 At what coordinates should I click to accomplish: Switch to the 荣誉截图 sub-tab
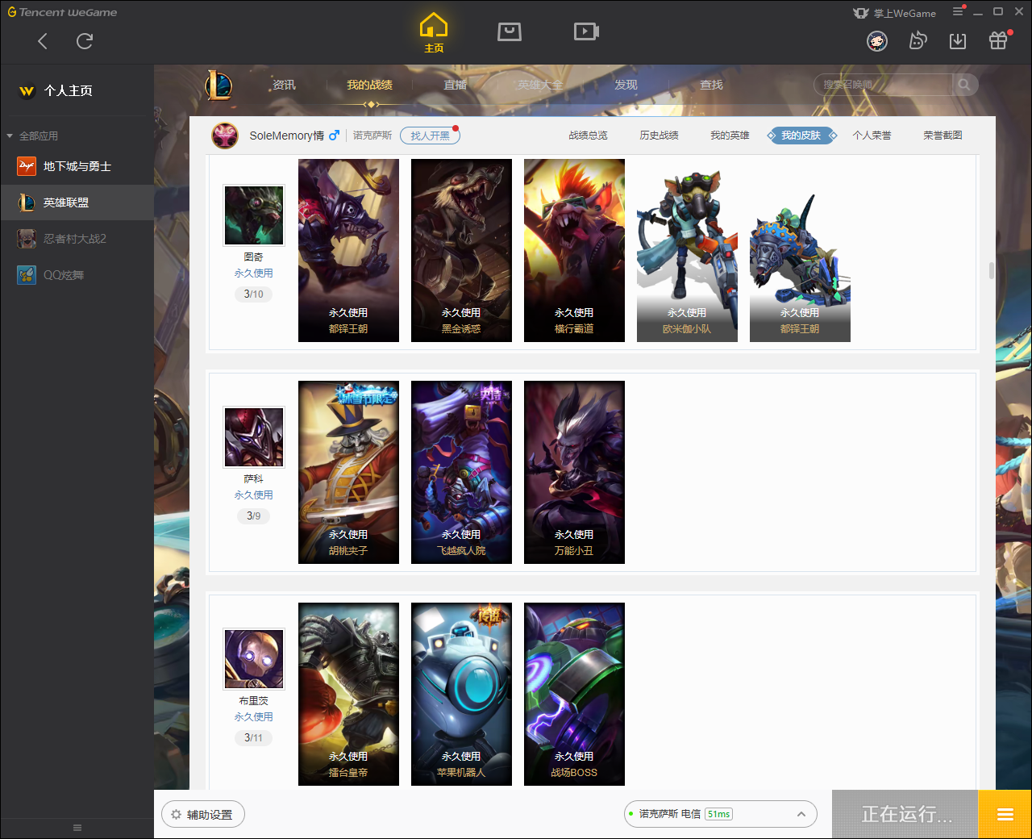pos(943,136)
